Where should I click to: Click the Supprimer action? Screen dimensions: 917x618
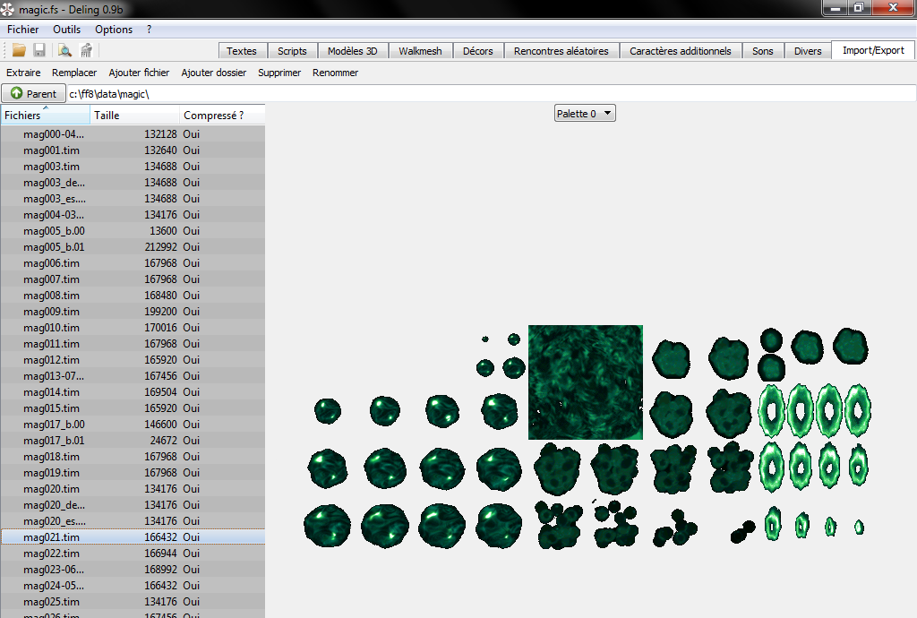click(279, 73)
